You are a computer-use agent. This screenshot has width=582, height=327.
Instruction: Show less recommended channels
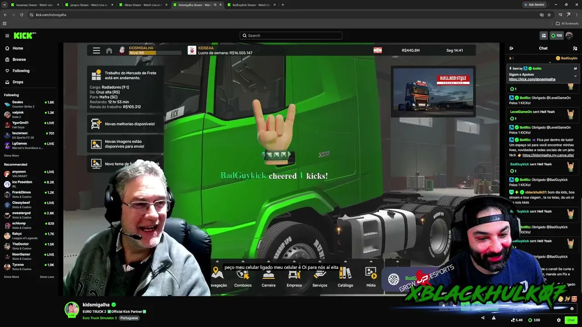(47, 277)
